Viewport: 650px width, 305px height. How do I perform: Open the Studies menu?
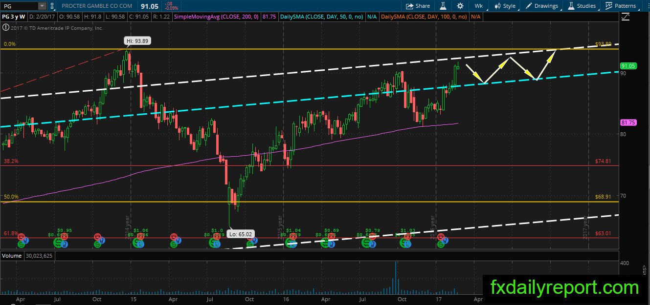[582, 6]
